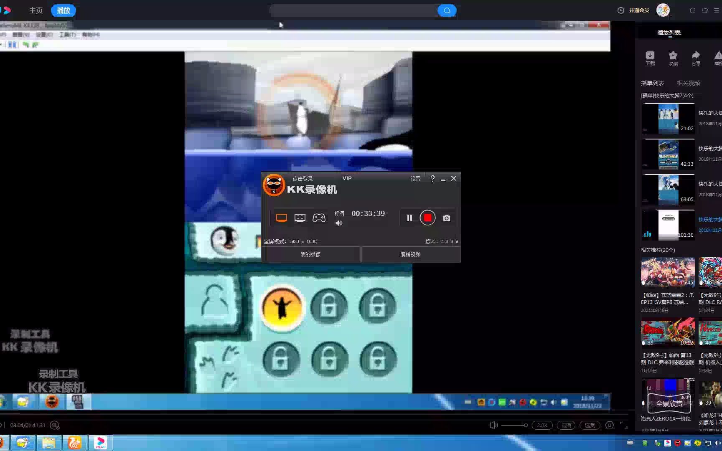The height and width of the screenshot is (451, 722).
Task: Open KK recorder help question mark
Action: (x=432, y=179)
